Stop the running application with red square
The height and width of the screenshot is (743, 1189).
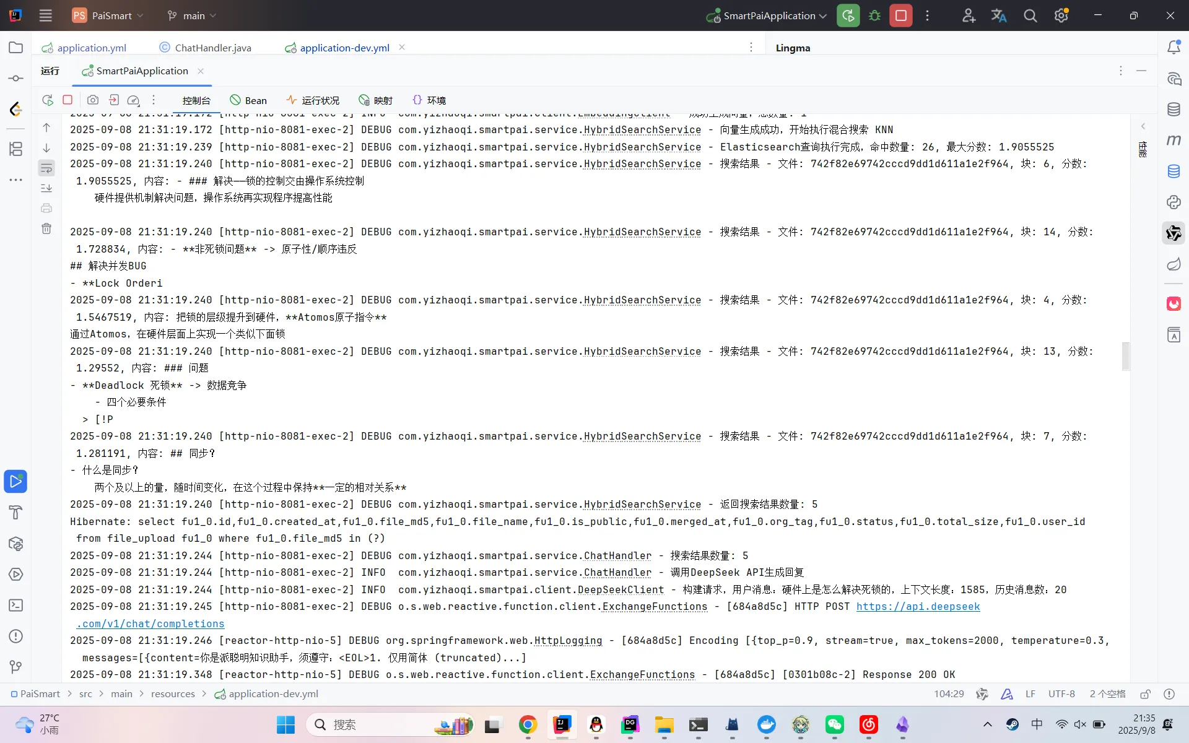click(x=68, y=100)
